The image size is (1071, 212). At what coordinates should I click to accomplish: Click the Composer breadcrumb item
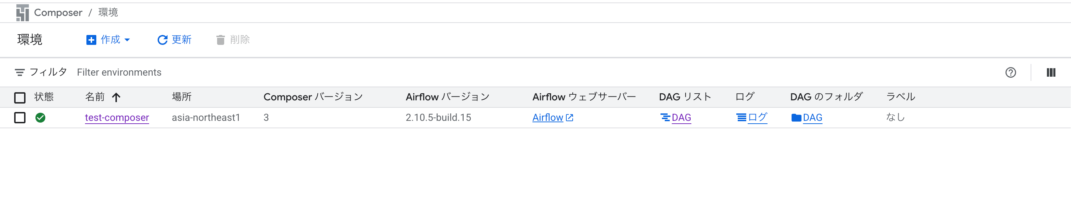click(x=58, y=12)
